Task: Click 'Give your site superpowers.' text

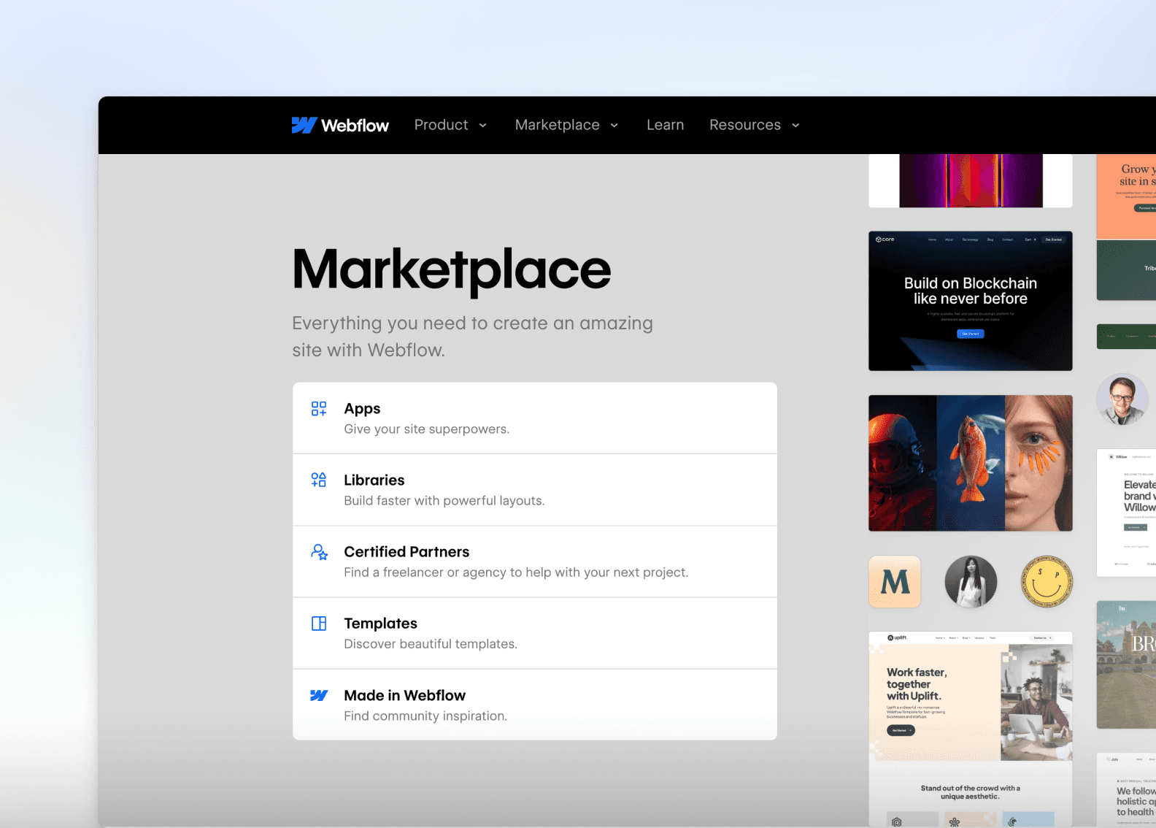Action: coord(426,429)
